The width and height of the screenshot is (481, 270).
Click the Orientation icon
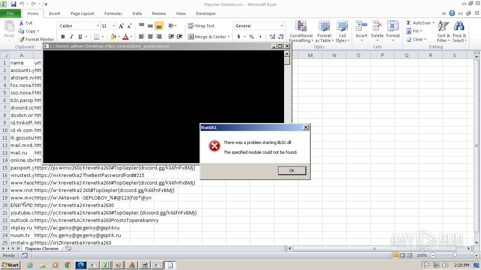(171, 26)
